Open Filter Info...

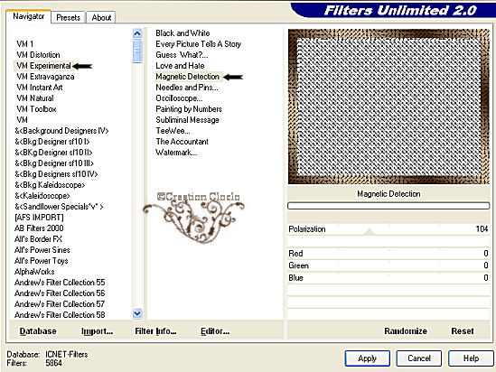point(155,330)
